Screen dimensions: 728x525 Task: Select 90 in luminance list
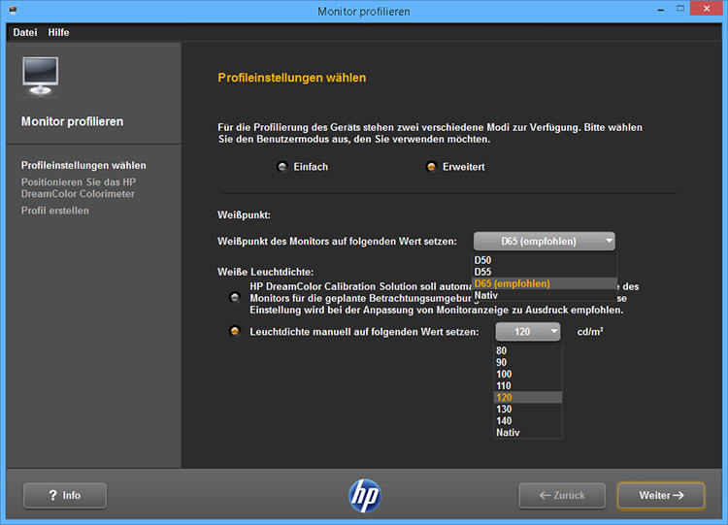[528, 362]
